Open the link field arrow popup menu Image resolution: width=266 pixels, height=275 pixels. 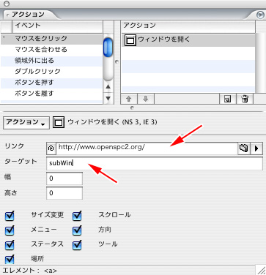pos(256,148)
